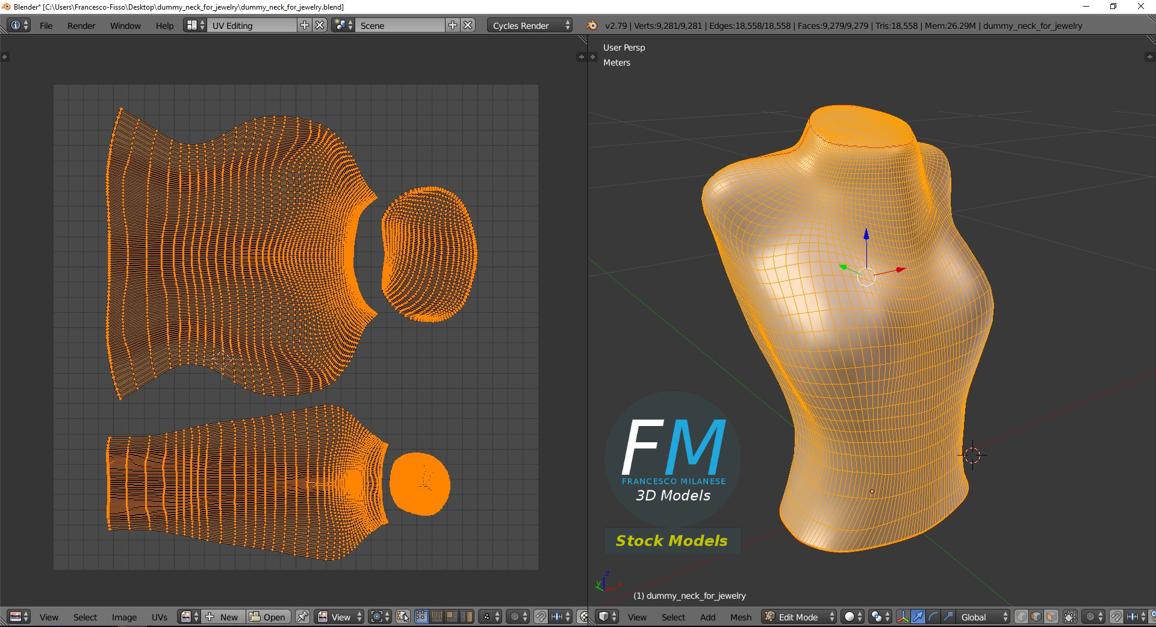
Task: Open UV pivot point selector
Action: [x=380, y=617]
